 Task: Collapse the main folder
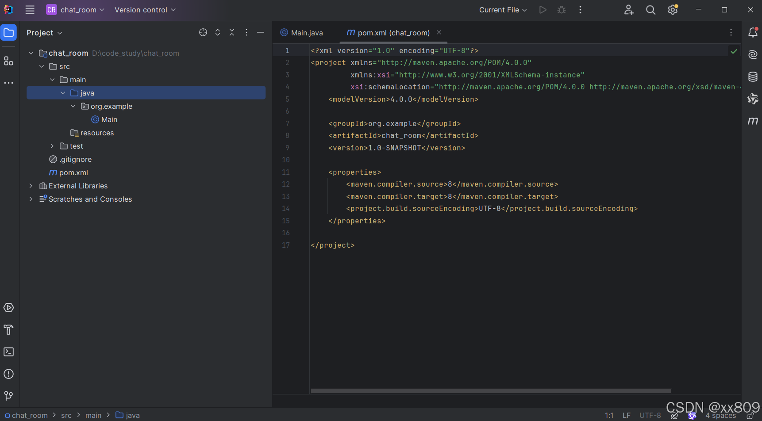pos(52,80)
